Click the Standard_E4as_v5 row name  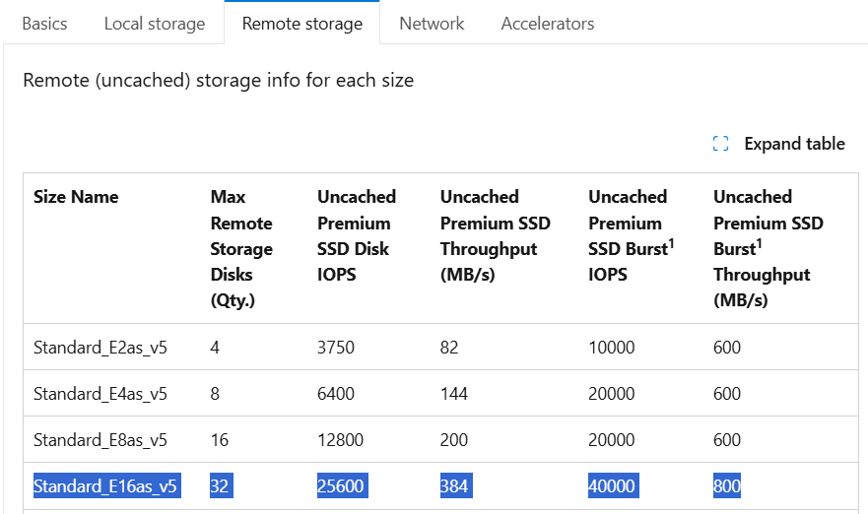(100, 394)
